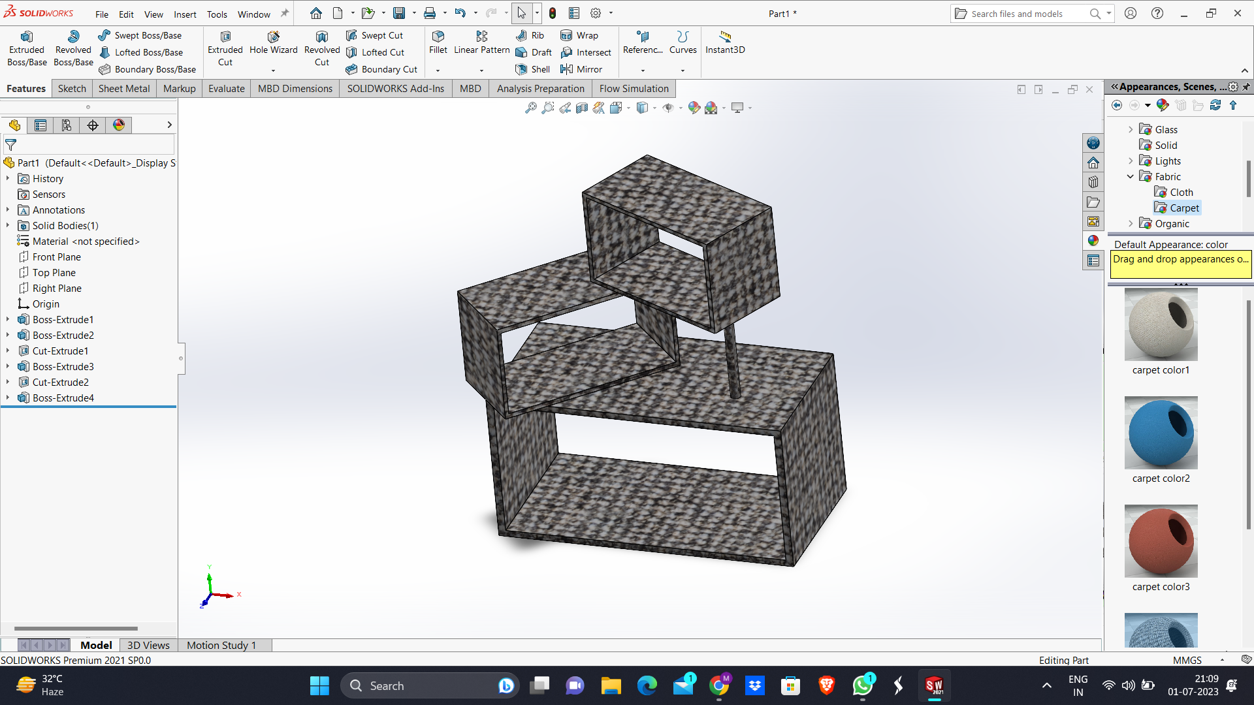Click the Shell feature icon

click(x=521, y=69)
